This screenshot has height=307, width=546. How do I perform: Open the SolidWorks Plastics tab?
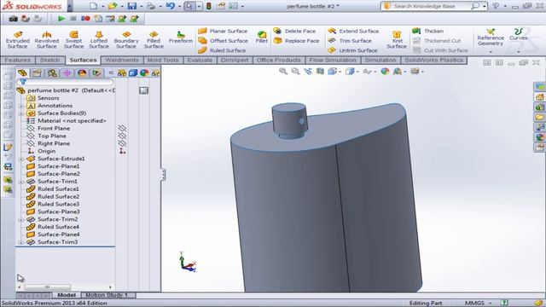(x=434, y=60)
